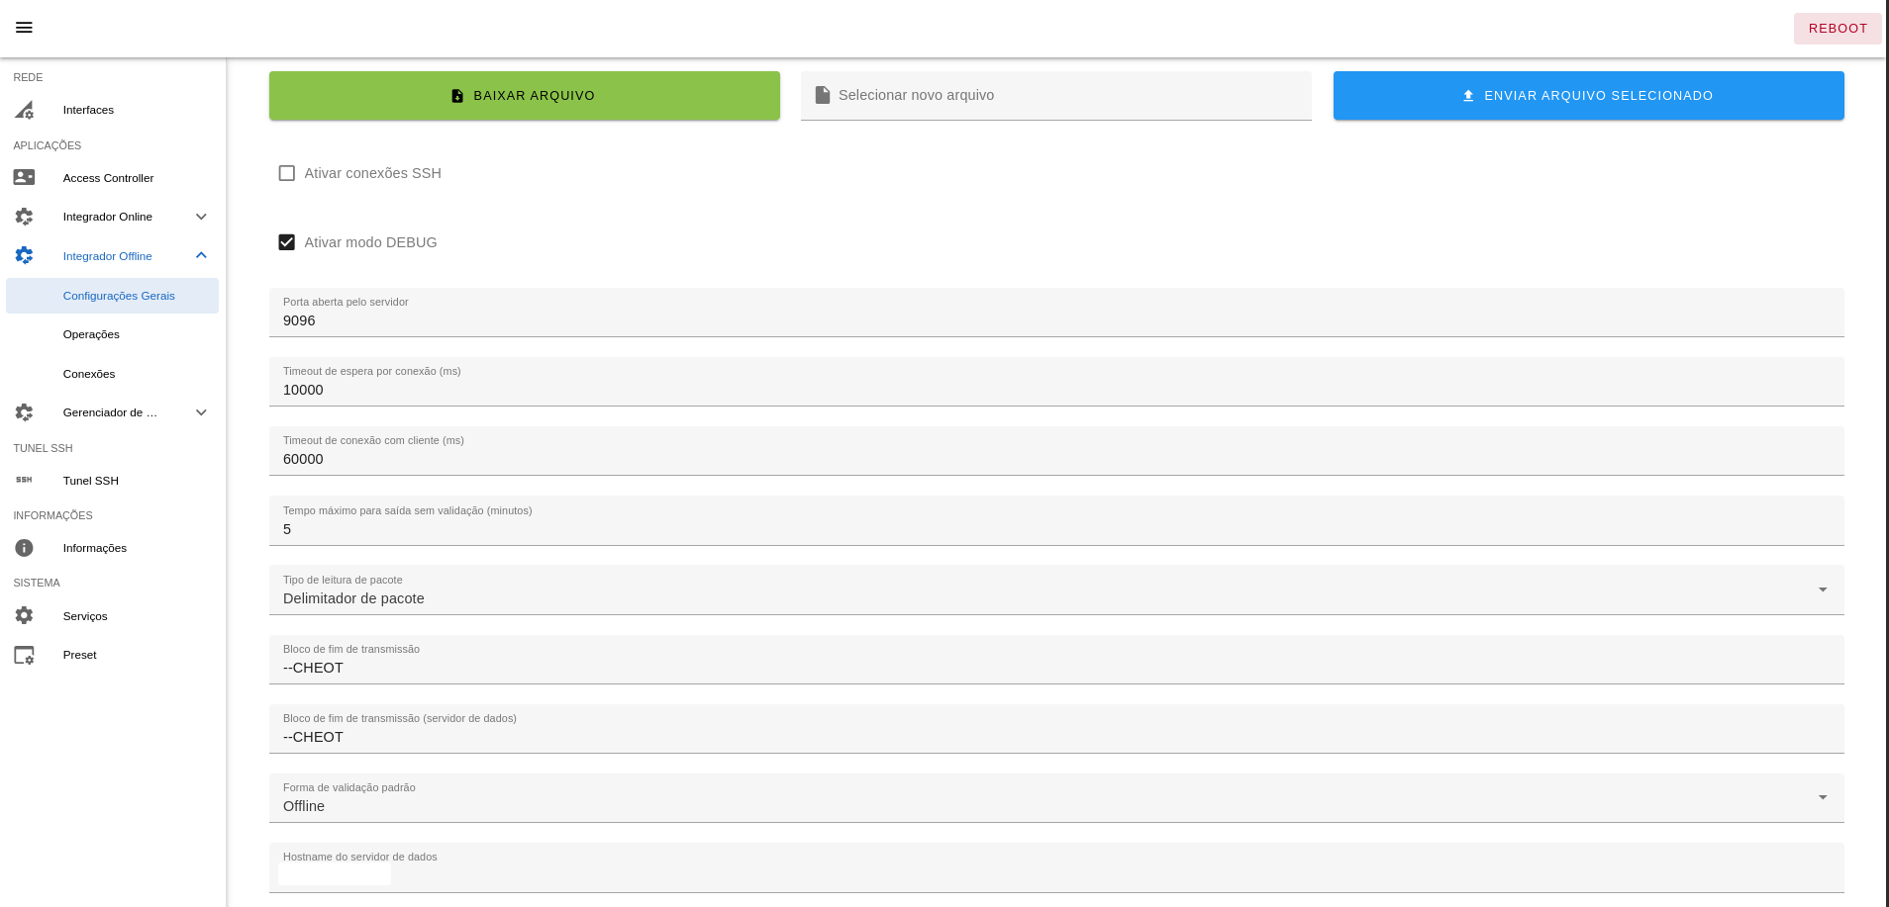Open the Forma de validação padrão dropdown
Viewport: 1889px width, 907px height.
[1055, 798]
